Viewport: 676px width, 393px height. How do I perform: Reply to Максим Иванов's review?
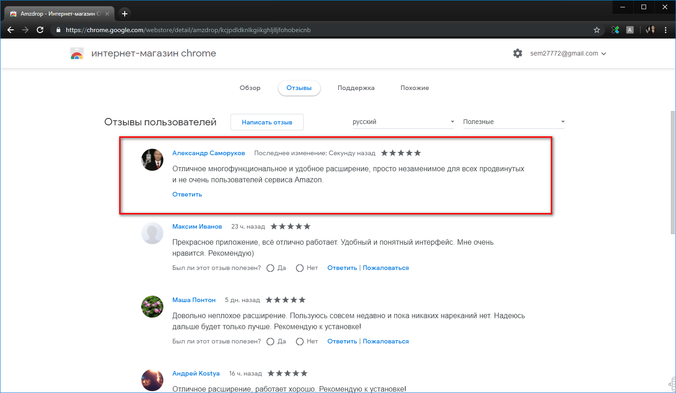click(x=342, y=268)
